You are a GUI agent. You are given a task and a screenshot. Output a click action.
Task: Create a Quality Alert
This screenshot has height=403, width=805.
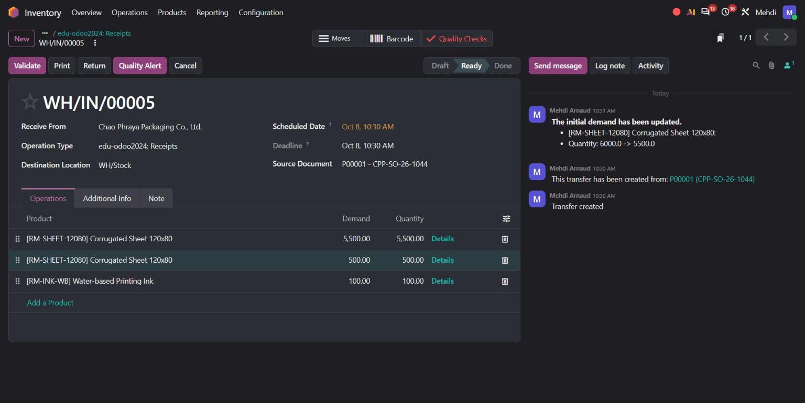[140, 65]
